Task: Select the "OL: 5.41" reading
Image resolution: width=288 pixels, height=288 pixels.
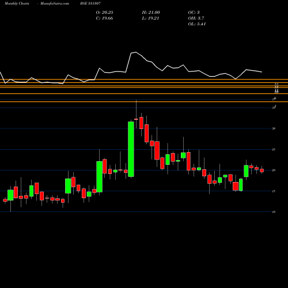Action: click(x=197, y=24)
